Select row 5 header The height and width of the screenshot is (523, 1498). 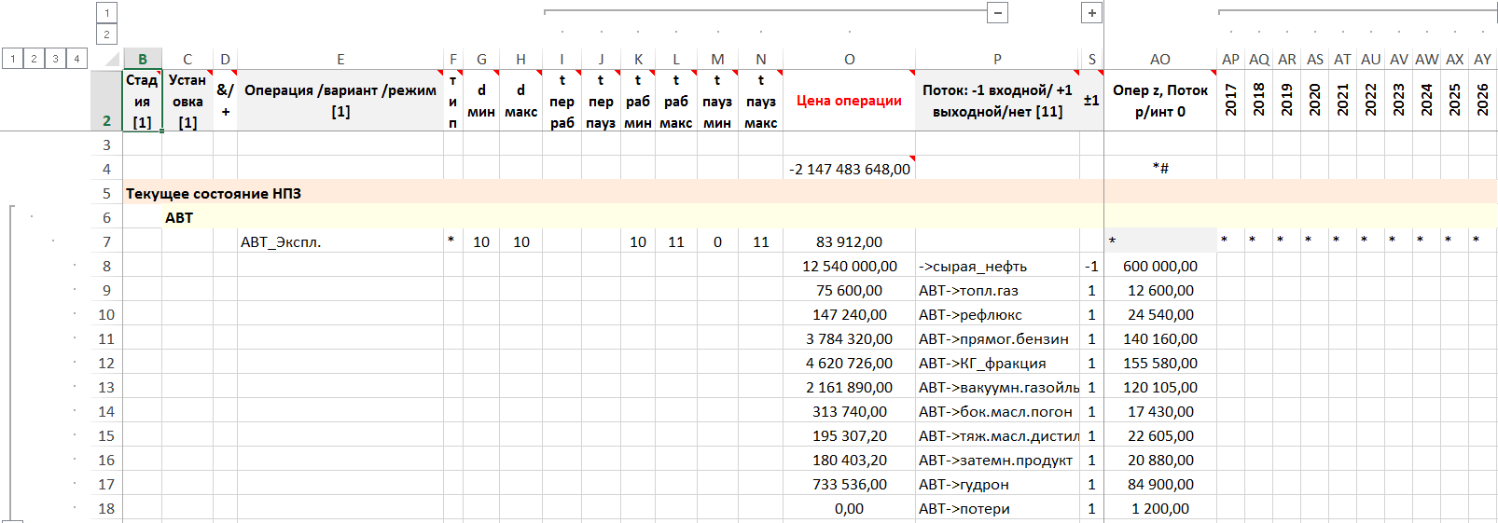[x=106, y=193]
